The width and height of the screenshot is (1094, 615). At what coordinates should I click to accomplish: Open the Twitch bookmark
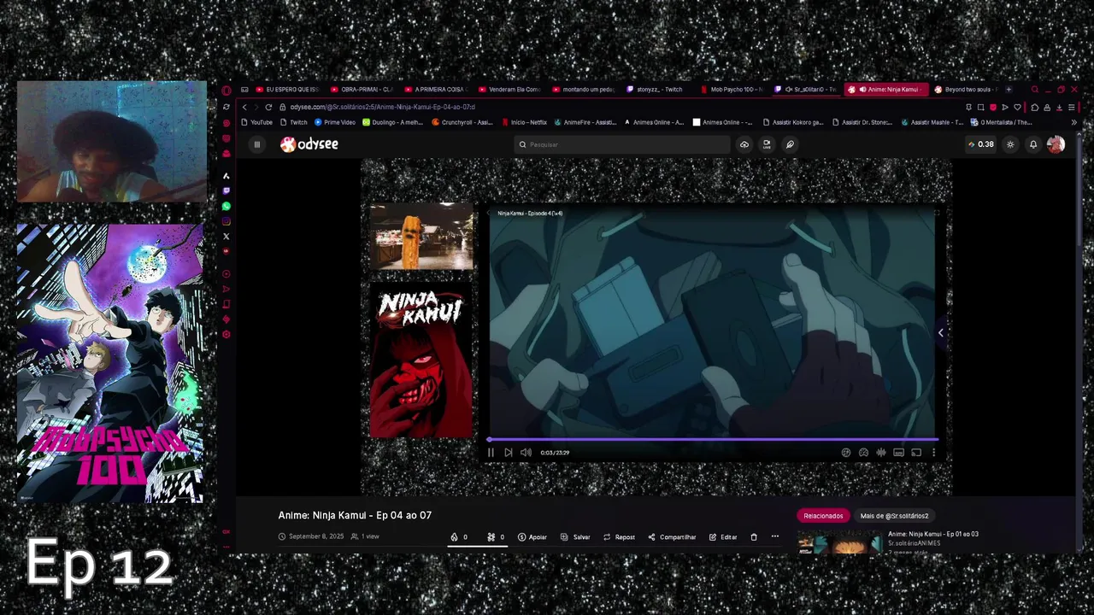tap(293, 122)
